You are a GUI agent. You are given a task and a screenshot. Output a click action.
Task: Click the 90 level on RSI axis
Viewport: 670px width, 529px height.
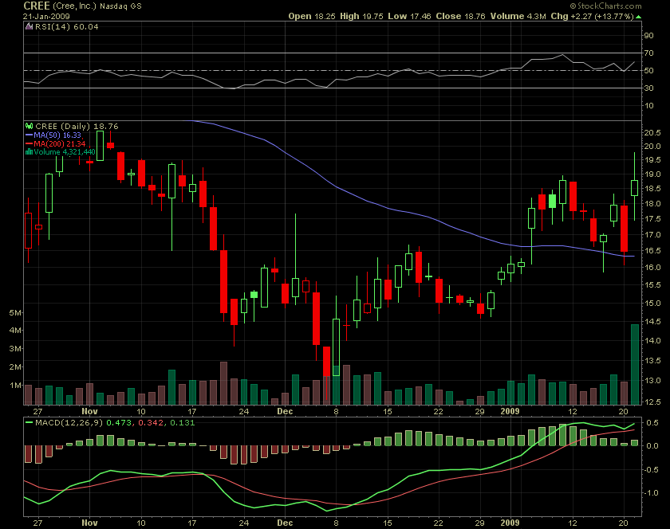[648, 35]
